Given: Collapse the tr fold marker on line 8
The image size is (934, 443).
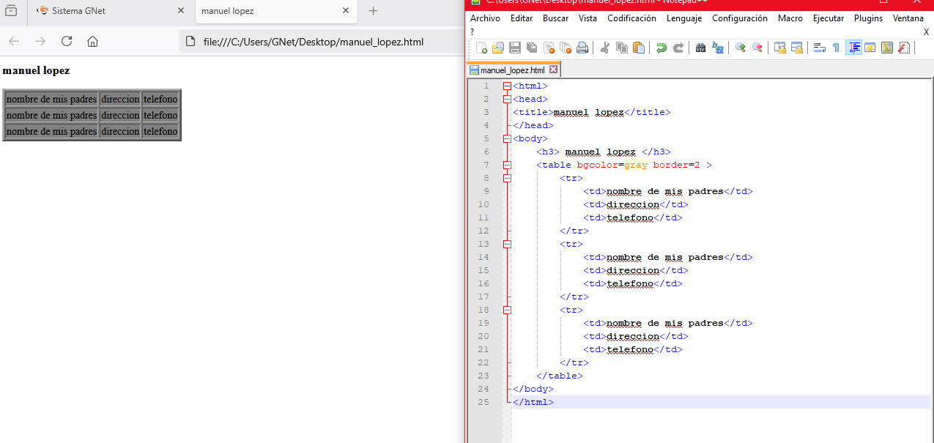Looking at the screenshot, I should (x=507, y=179).
